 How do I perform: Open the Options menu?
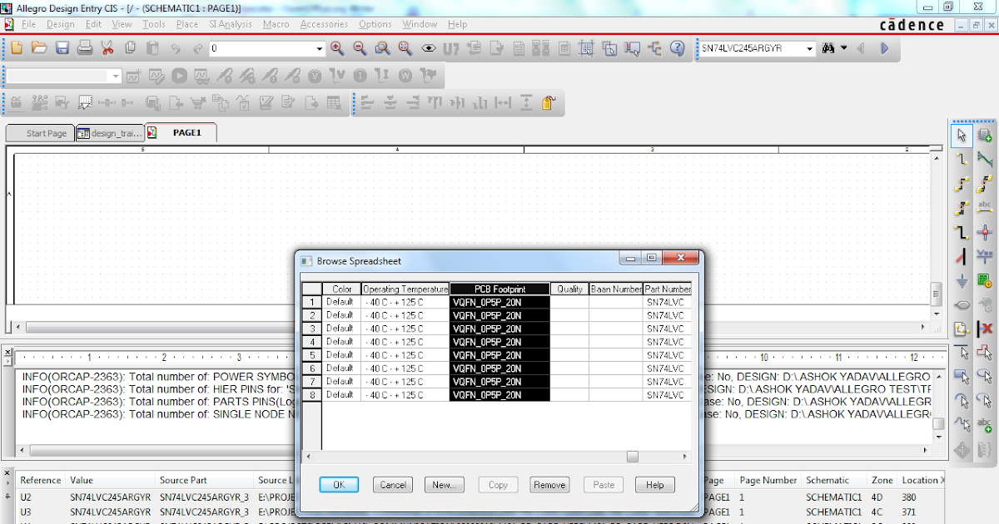[375, 24]
